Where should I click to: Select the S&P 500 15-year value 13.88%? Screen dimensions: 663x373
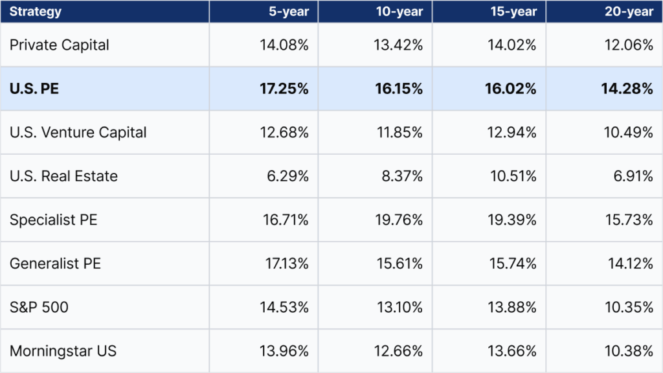pyautogui.click(x=513, y=308)
